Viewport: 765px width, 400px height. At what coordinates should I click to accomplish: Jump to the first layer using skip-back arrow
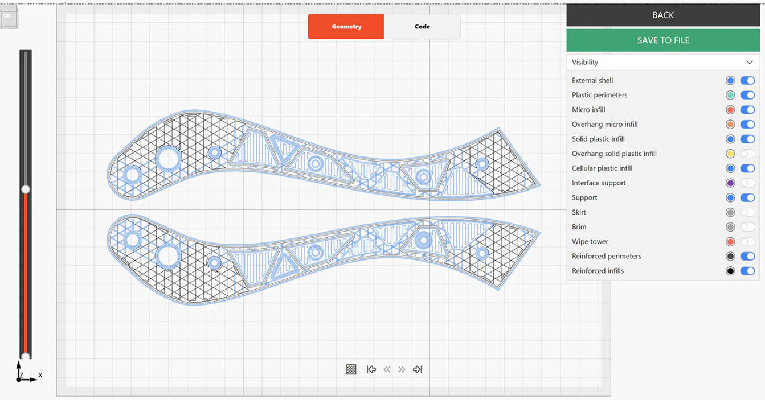[371, 369]
